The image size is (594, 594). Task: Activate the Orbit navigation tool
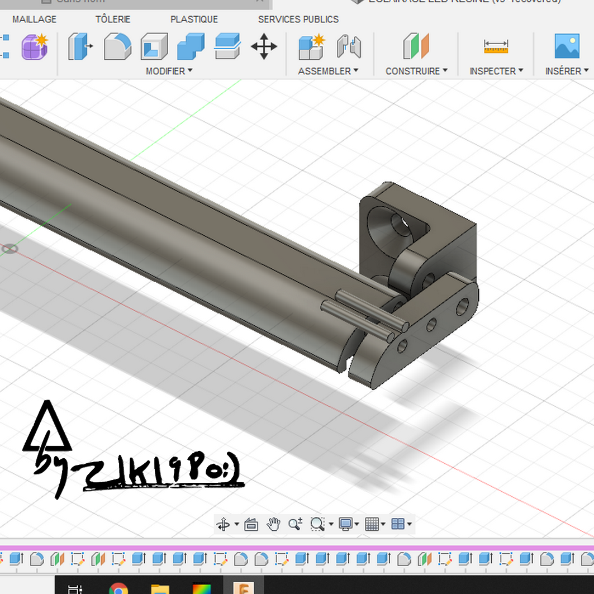click(223, 524)
